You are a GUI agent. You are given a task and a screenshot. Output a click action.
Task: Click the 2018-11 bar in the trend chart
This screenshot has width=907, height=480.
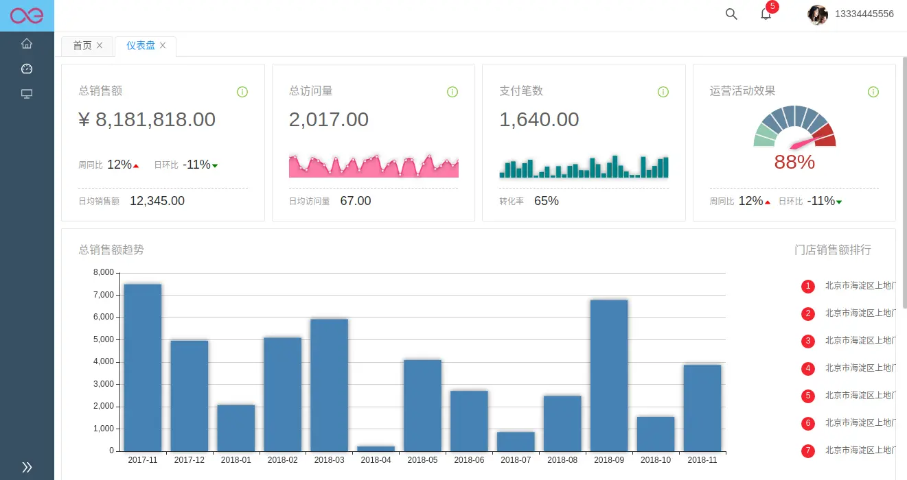click(702, 408)
